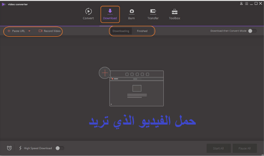
Task: Click the Record Video button
Action: pyautogui.click(x=49, y=31)
